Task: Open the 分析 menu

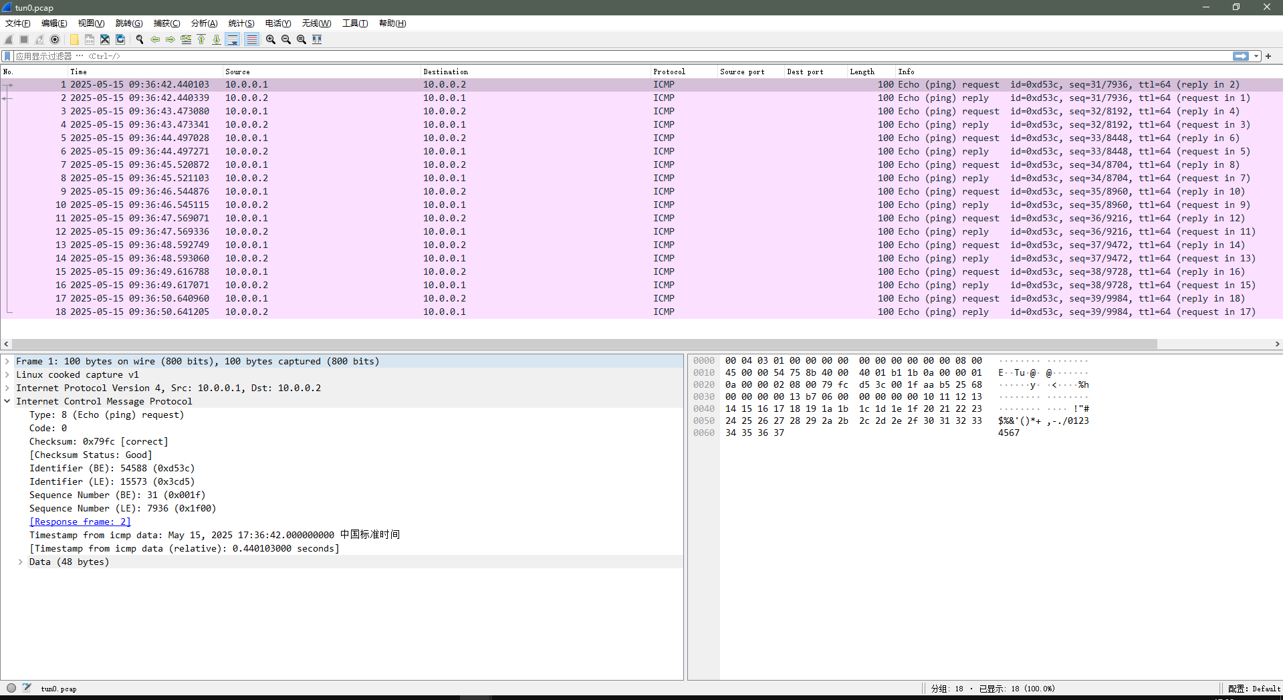Action: [204, 23]
